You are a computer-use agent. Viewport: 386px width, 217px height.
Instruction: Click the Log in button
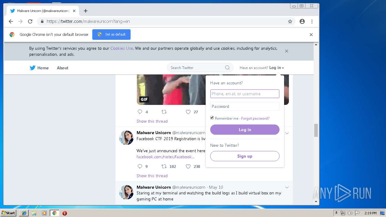pyautogui.click(x=245, y=130)
